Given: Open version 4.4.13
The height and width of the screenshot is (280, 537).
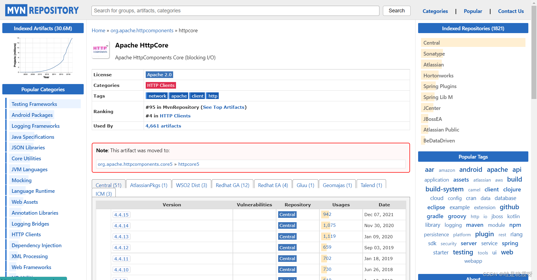Looking at the screenshot, I should tap(121, 237).
